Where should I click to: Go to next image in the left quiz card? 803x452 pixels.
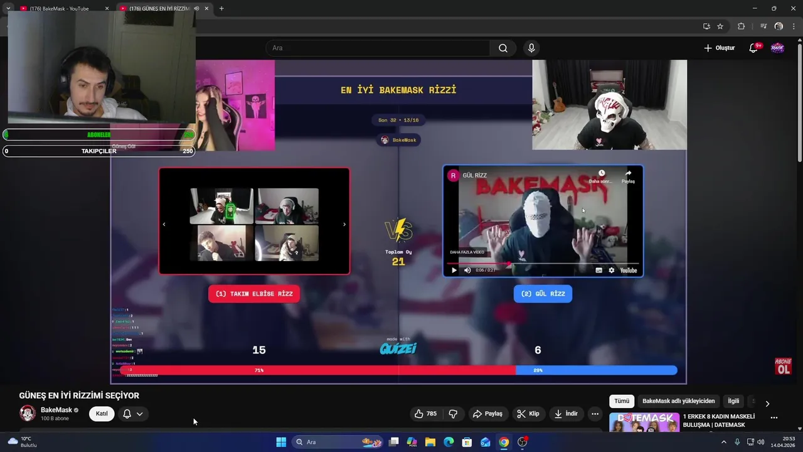(344, 224)
